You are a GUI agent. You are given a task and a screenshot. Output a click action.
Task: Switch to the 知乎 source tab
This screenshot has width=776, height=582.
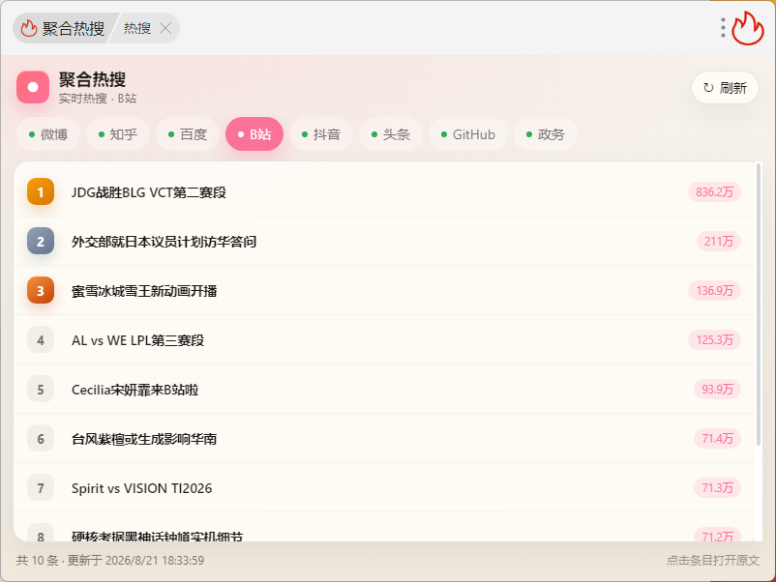point(118,134)
